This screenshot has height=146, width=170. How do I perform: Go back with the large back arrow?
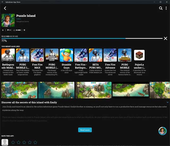5,8
